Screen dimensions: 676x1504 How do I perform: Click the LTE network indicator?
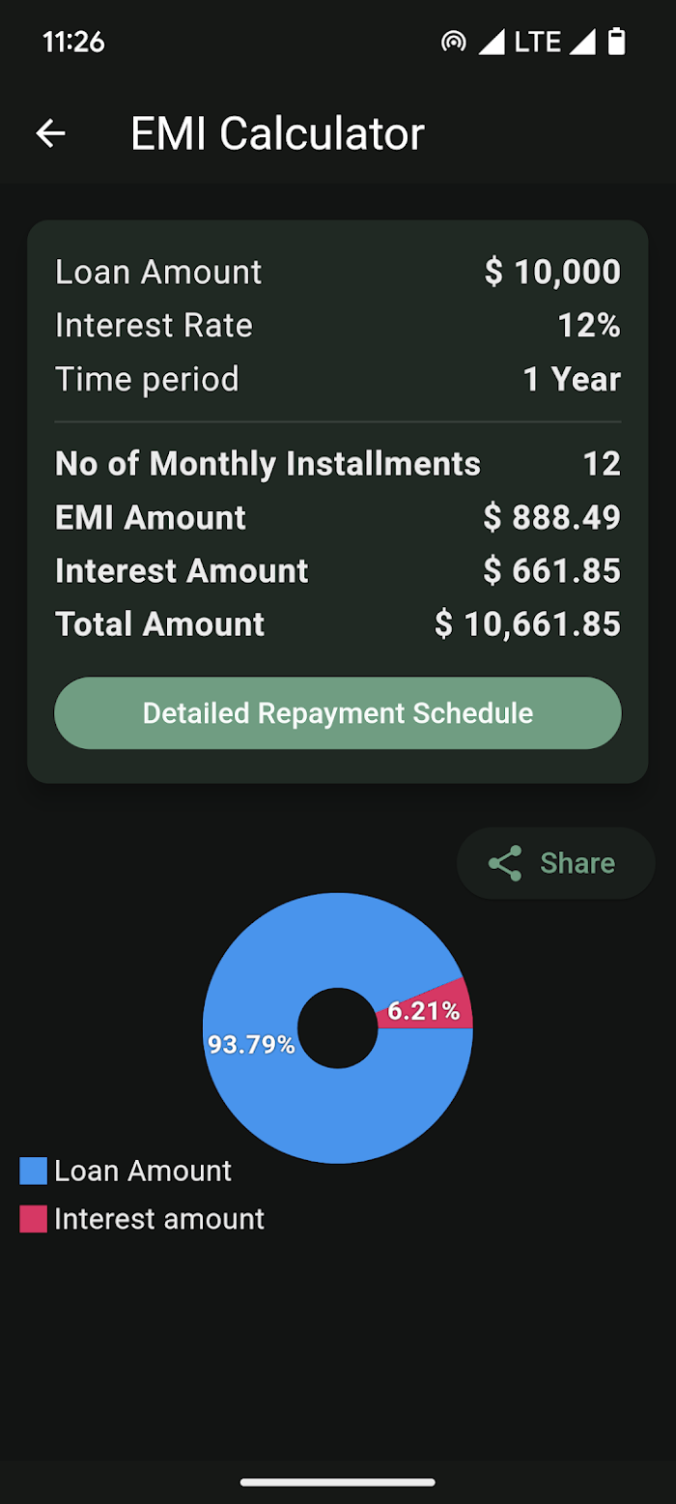(x=538, y=42)
